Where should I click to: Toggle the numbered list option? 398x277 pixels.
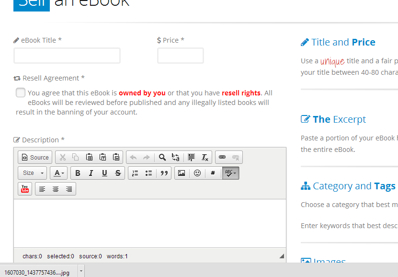pos(135,173)
